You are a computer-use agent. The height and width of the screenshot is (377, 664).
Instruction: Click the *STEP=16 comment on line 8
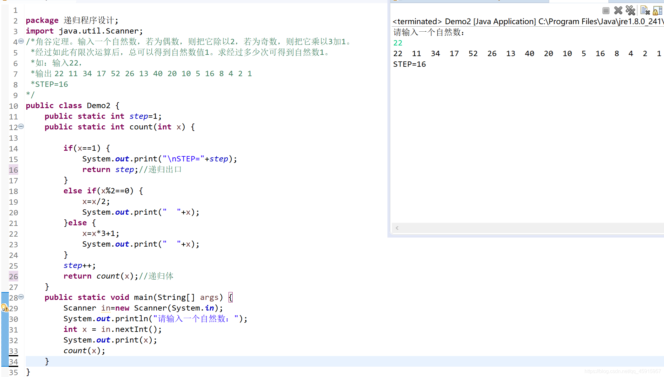[49, 84]
